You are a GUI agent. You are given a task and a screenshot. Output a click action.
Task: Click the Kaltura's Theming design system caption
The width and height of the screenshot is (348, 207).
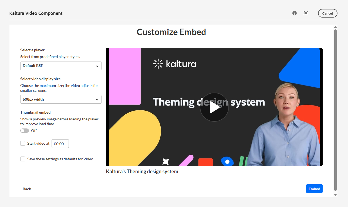click(142, 171)
